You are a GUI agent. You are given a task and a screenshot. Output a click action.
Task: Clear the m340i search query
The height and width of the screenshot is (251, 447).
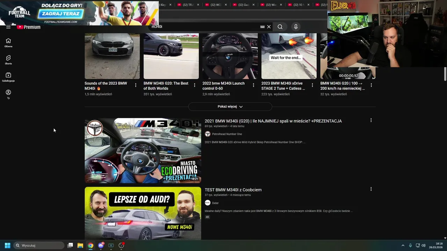click(x=269, y=27)
